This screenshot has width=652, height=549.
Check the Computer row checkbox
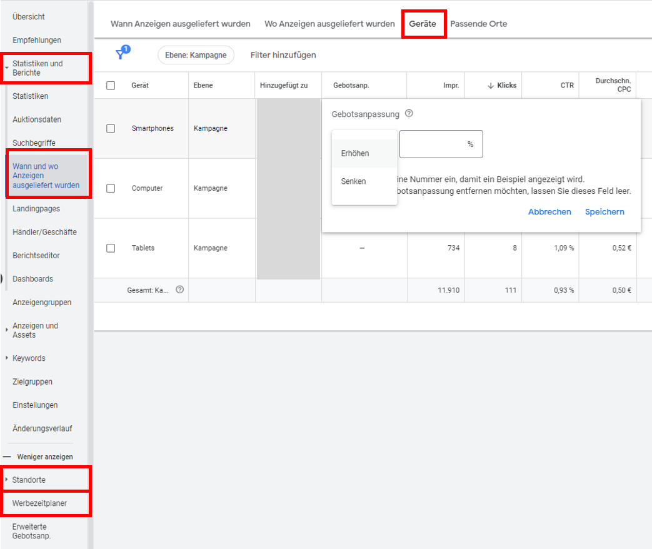[x=111, y=188]
